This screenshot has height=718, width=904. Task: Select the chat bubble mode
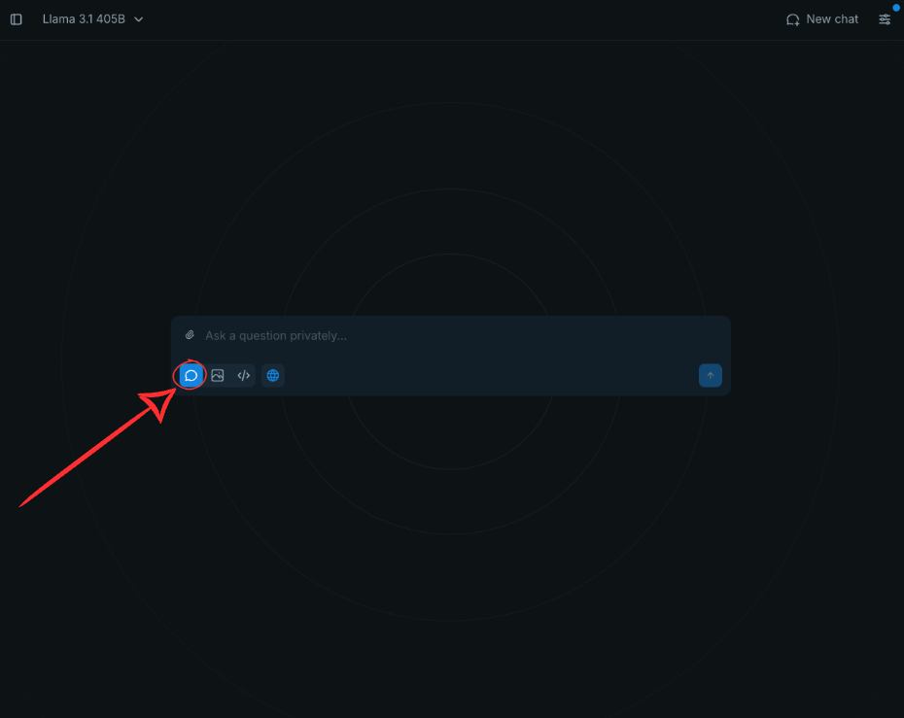click(191, 375)
